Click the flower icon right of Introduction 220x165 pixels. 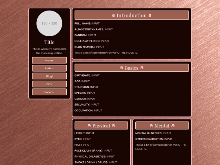point(150,15)
